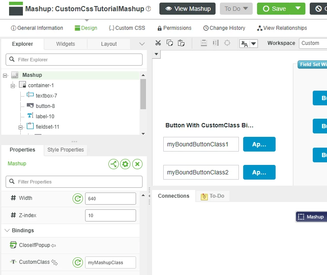
Task: Click the Filter Properties input field
Action: [x=74, y=182]
